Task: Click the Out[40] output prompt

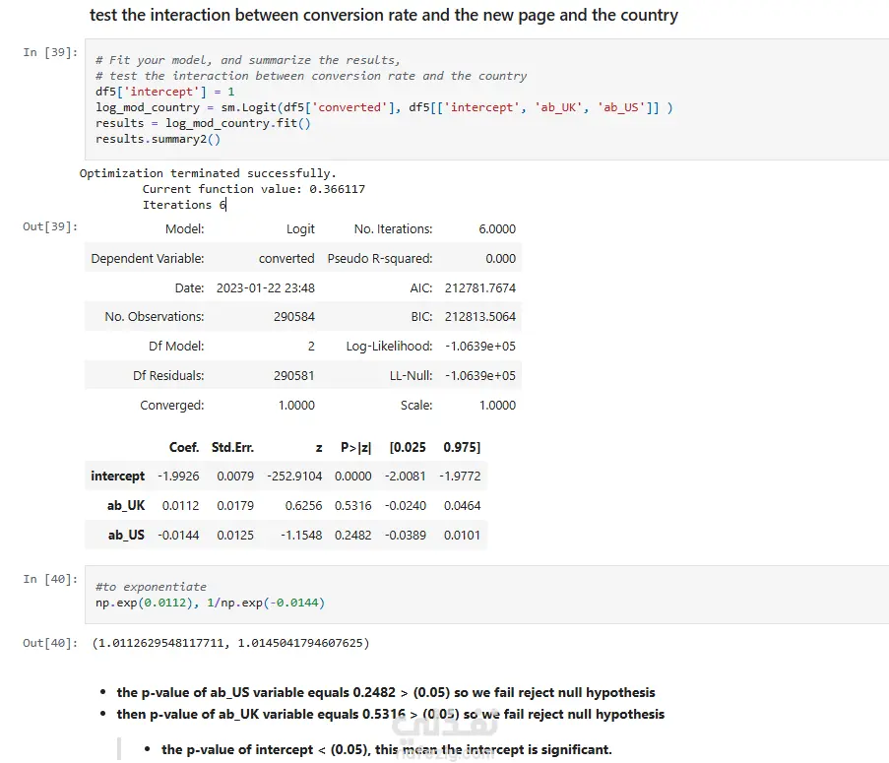Action: (x=50, y=643)
